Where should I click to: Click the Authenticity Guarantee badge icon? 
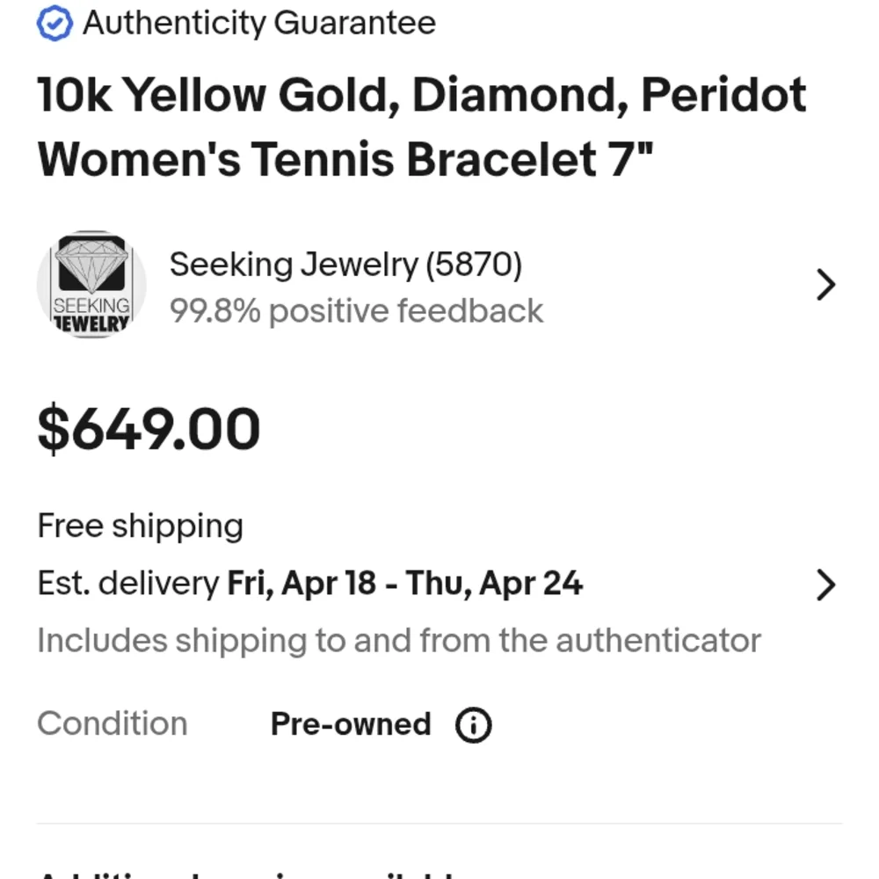click(54, 23)
